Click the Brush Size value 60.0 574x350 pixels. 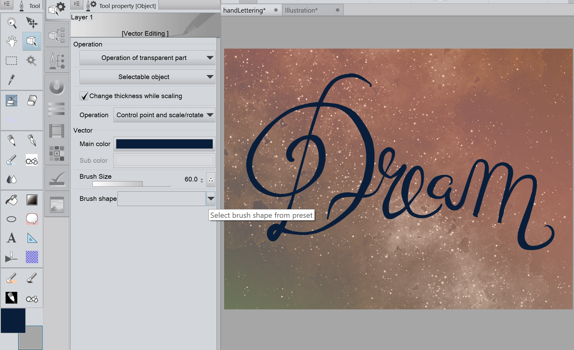pyautogui.click(x=191, y=179)
